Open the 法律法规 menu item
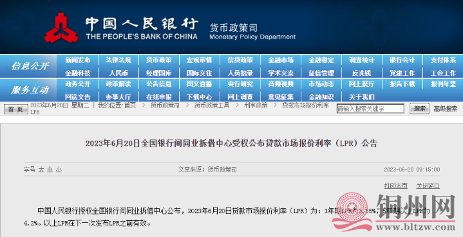Image resolution: width=463 pixels, height=237 pixels. [118, 60]
